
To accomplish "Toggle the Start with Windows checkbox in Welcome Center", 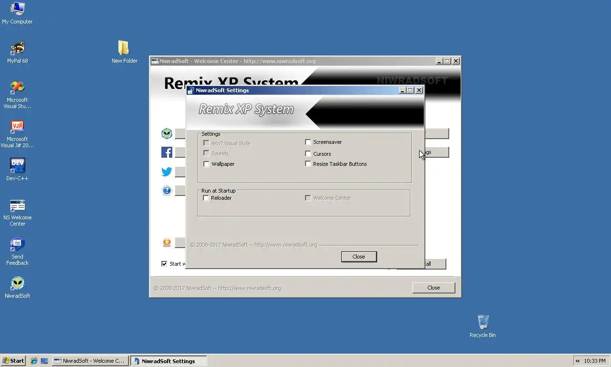I will (164, 264).
